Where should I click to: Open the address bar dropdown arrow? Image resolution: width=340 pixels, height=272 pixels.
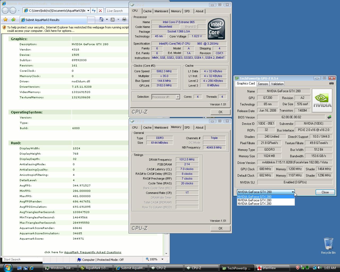[x=88, y=11]
